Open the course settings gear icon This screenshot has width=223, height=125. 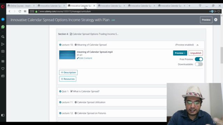tap(216, 20)
